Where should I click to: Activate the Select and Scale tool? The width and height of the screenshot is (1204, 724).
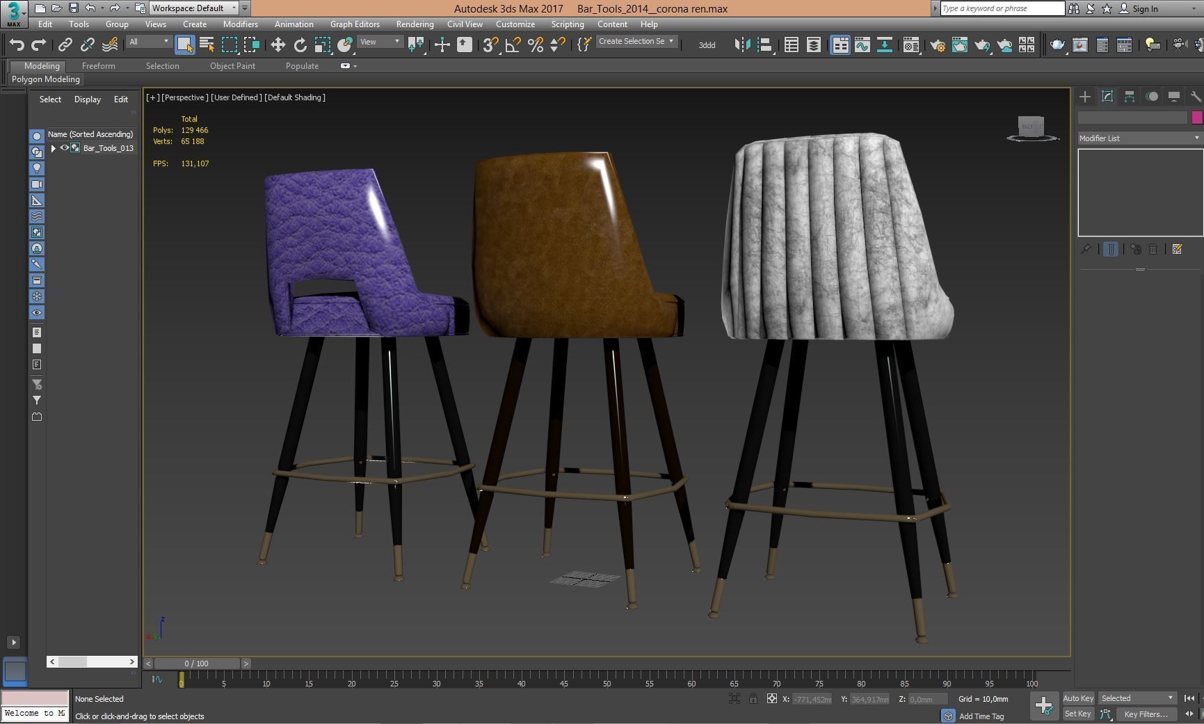pos(322,45)
